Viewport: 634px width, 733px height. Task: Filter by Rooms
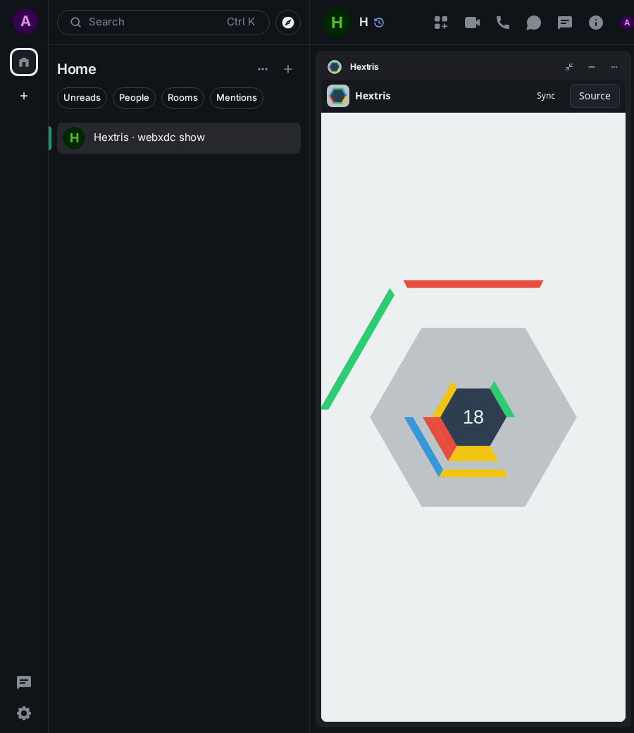[x=182, y=98]
